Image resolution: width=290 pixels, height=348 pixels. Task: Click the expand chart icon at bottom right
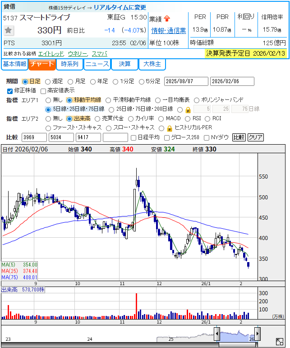click(280, 342)
